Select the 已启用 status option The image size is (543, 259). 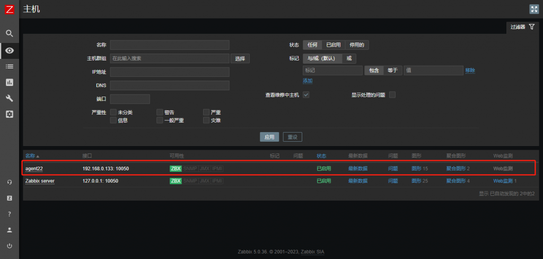tap(334, 45)
